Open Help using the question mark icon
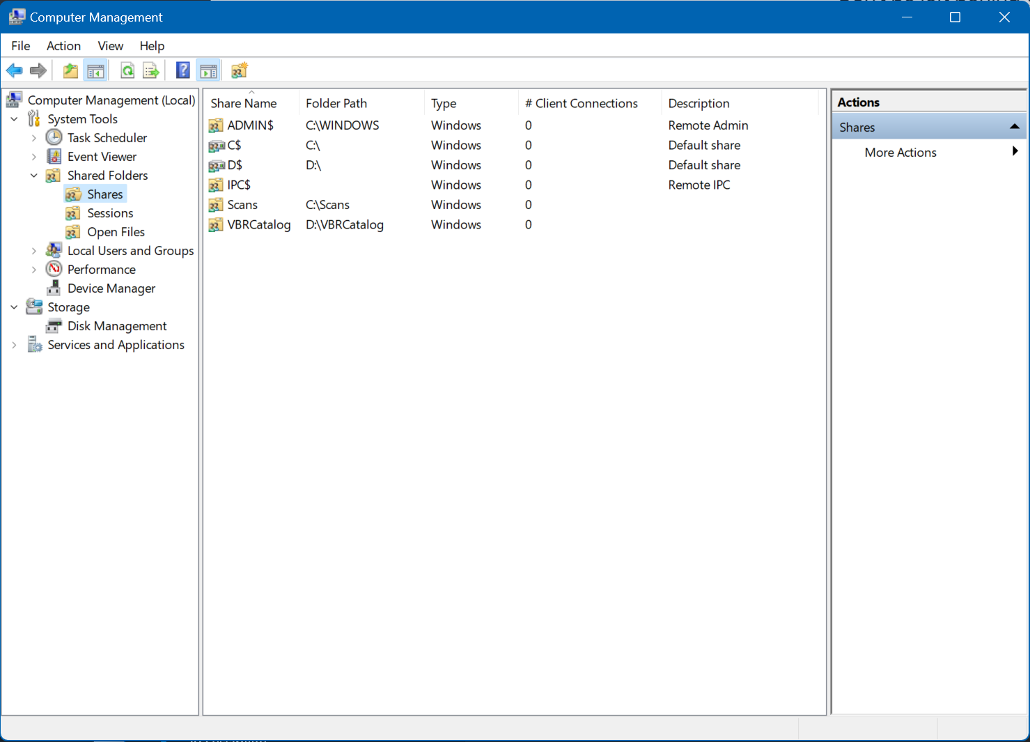Image resolution: width=1030 pixels, height=742 pixels. tap(182, 70)
